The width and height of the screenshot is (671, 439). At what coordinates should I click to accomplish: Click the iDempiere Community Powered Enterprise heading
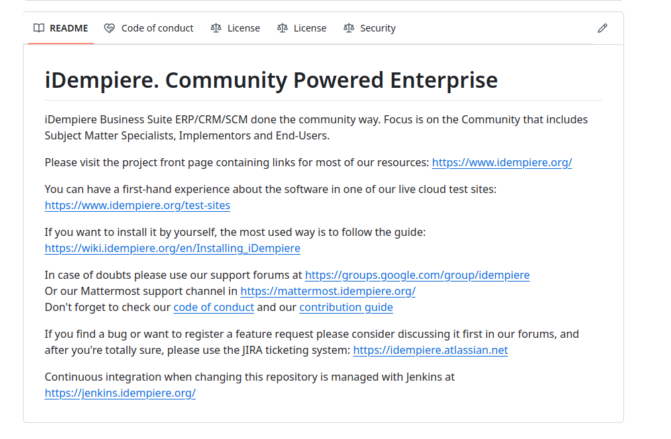pyautogui.click(x=271, y=80)
